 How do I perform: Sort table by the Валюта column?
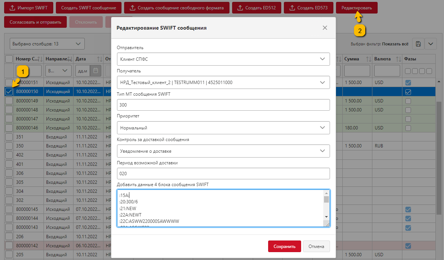tap(398, 59)
